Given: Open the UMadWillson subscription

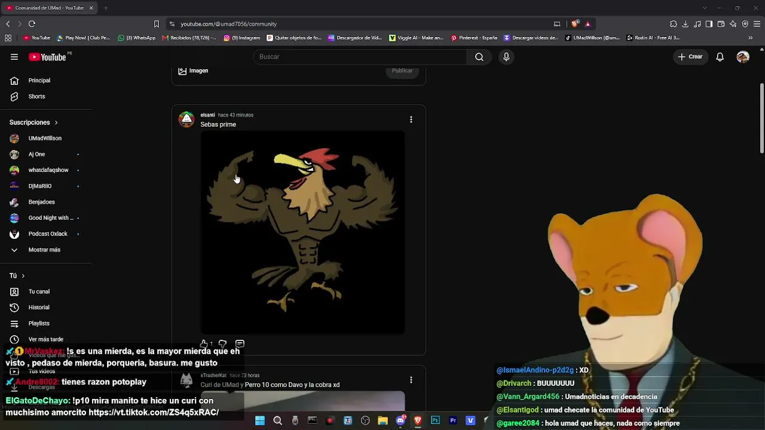Looking at the screenshot, I should (x=44, y=139).
